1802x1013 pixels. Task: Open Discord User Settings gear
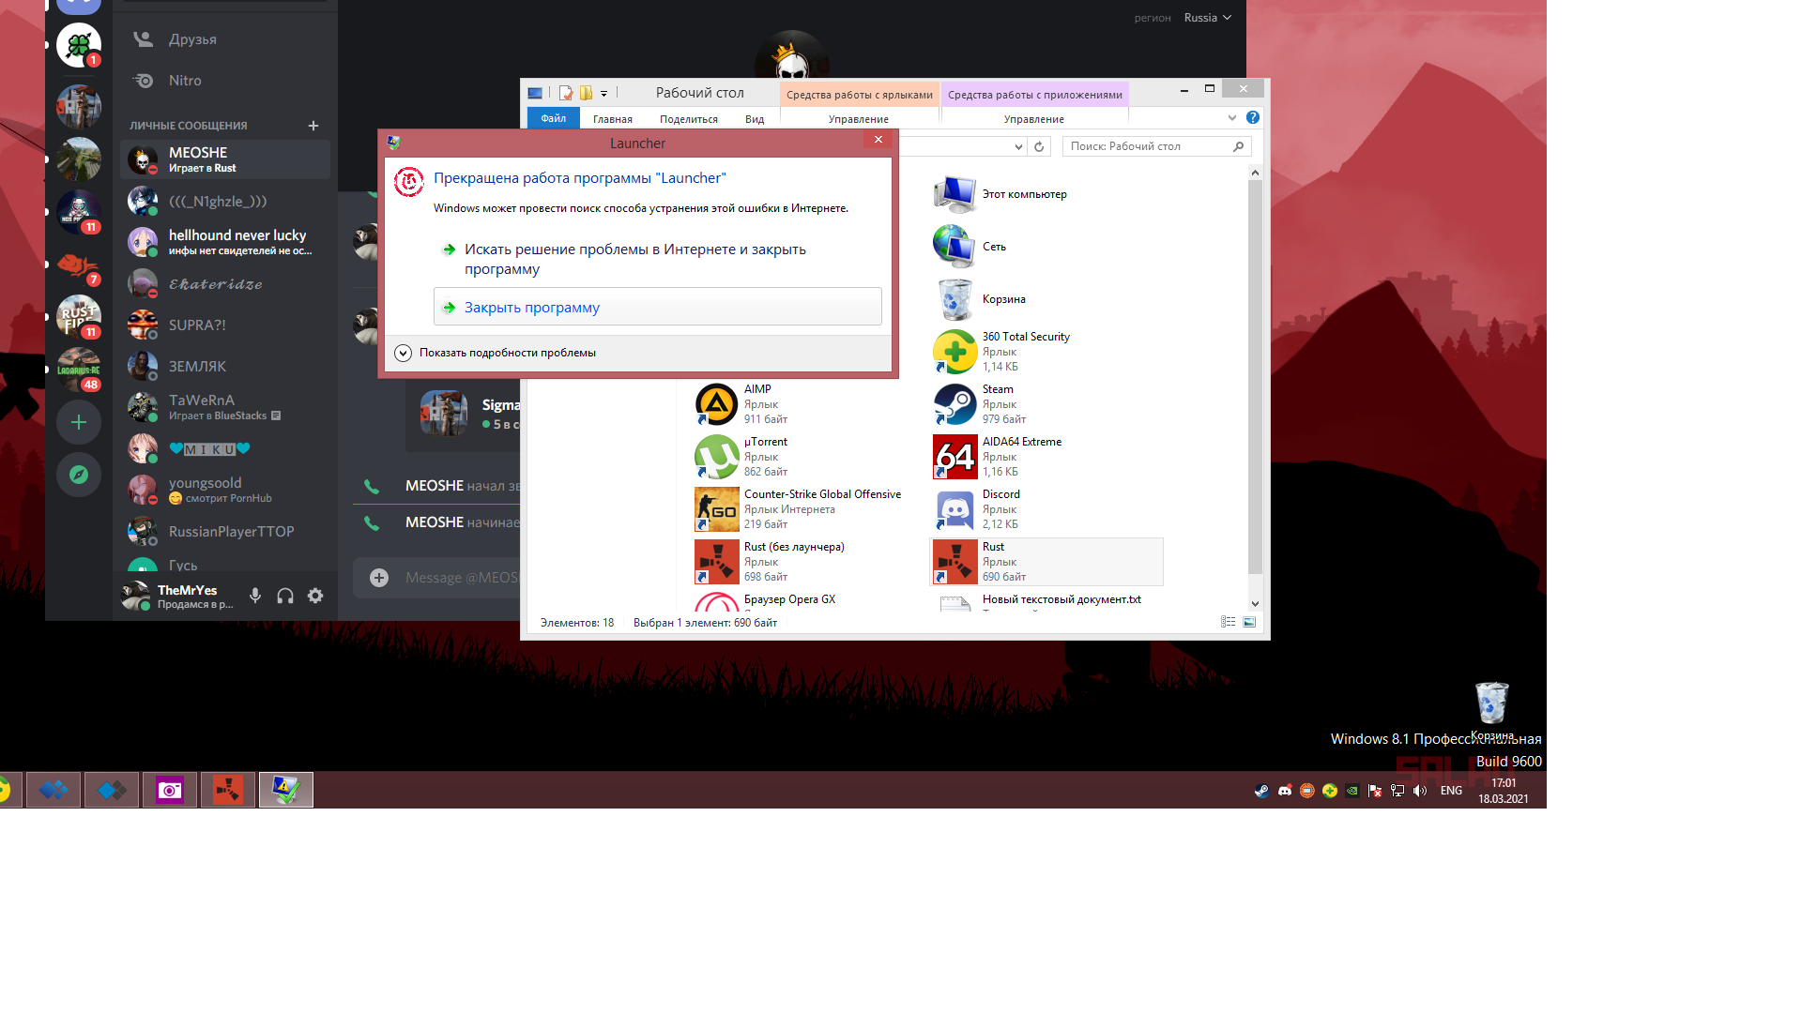[315, 596]
